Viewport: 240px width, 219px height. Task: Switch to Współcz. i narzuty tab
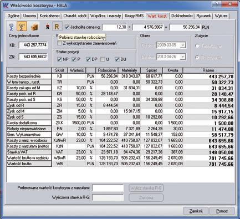[x=105, y=16]
